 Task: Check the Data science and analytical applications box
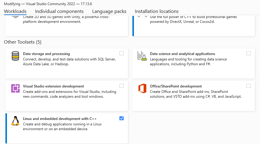pyautogui.click(x=249, y=54)
